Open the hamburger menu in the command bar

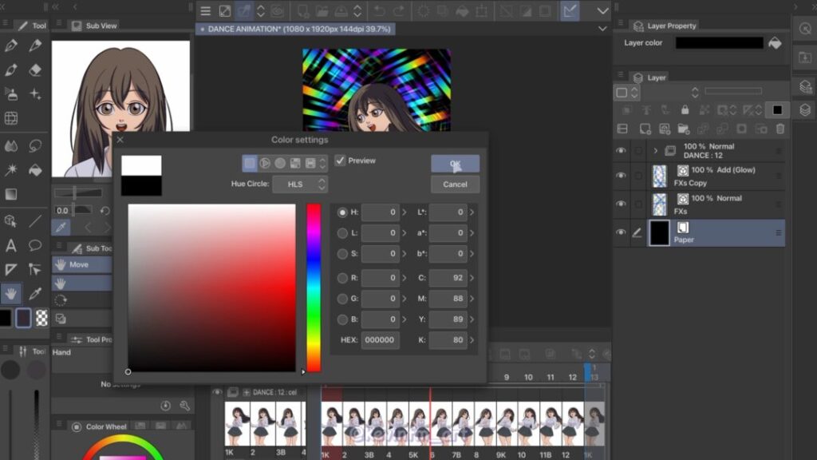205,11
